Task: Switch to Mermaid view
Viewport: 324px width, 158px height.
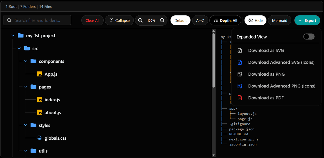Action: (x=279, y=21)
